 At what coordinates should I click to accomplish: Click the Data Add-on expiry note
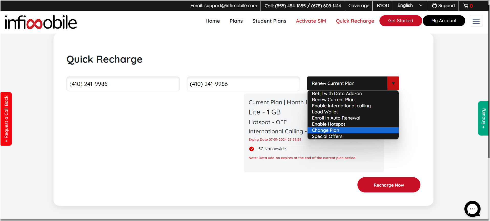(x=302, y=158)
